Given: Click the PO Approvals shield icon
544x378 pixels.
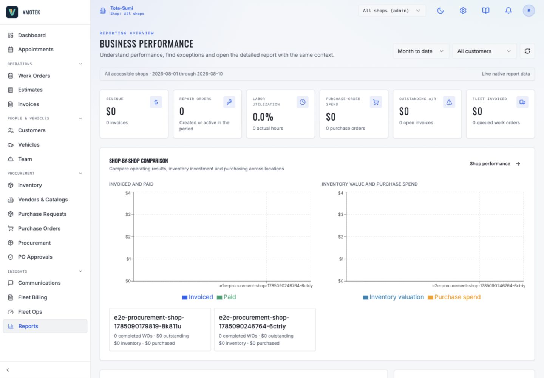Looking at the screenshot, I should 11,257.
